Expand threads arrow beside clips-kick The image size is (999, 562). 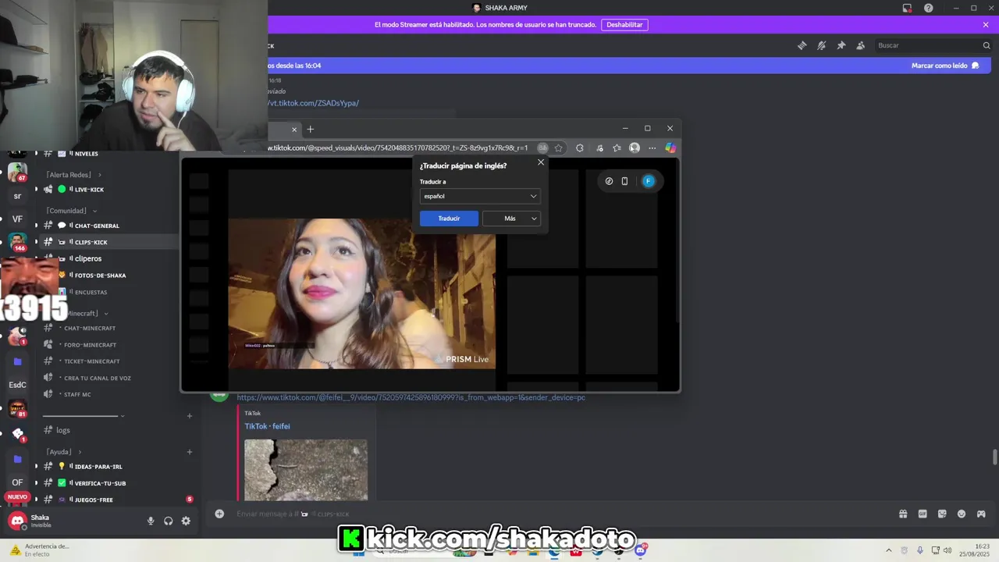pyautogui.click(x=36, y=242)
